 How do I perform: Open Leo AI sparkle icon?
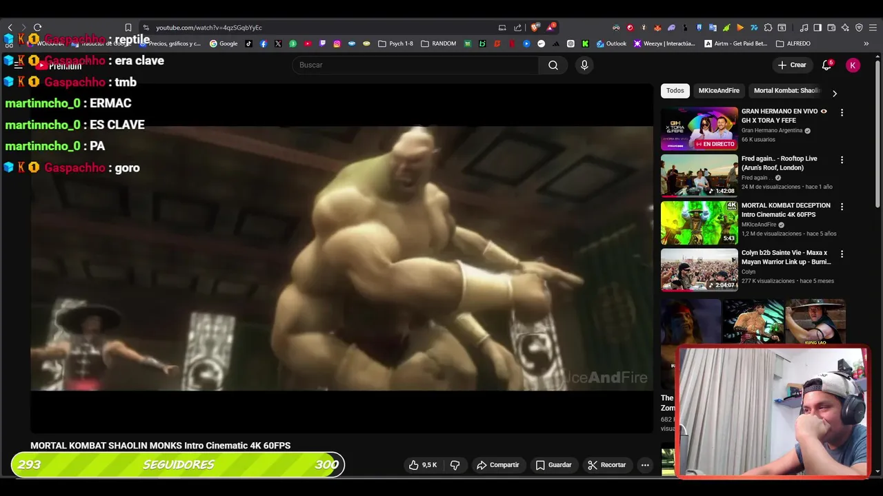[845, 28]
